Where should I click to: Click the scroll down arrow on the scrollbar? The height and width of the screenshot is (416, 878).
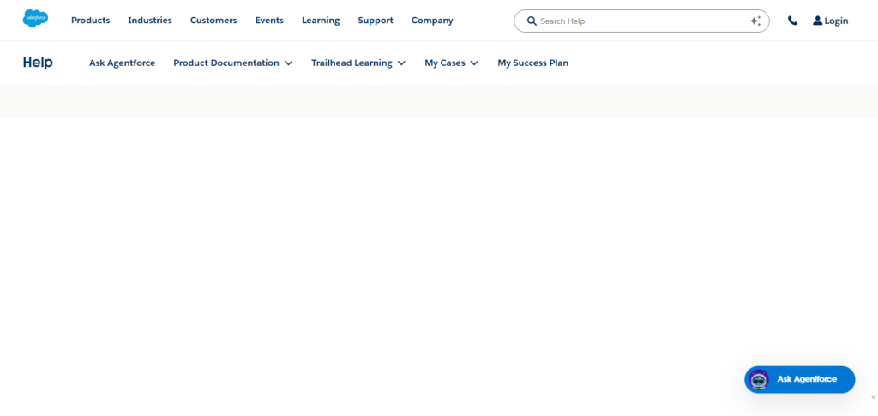874,397
